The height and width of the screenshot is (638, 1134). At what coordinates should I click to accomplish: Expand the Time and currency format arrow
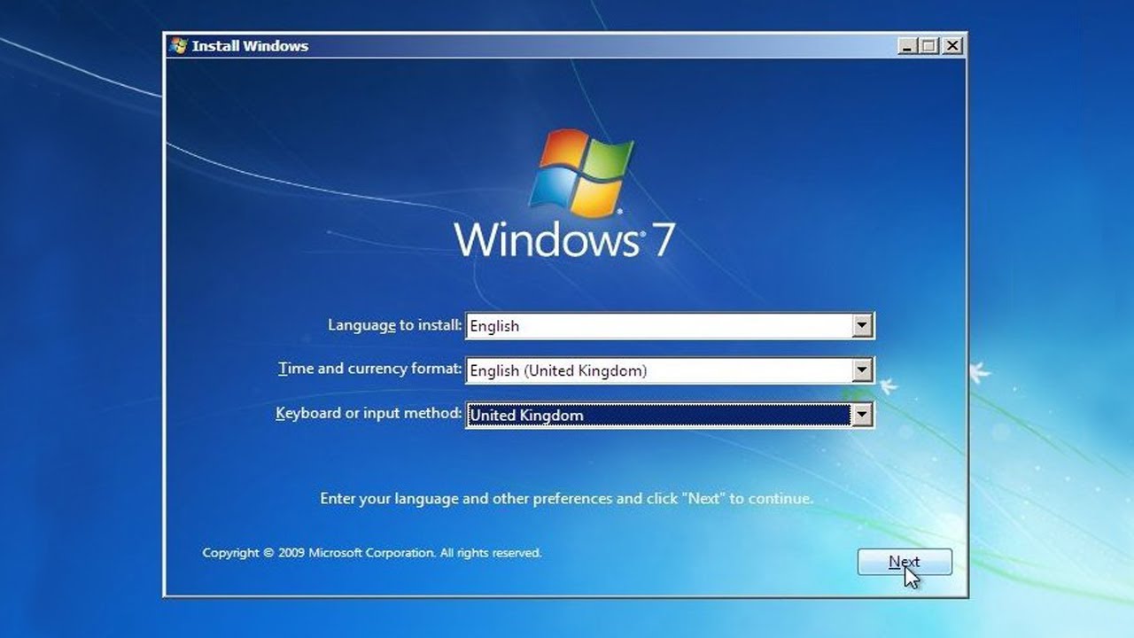coord(862,370)
